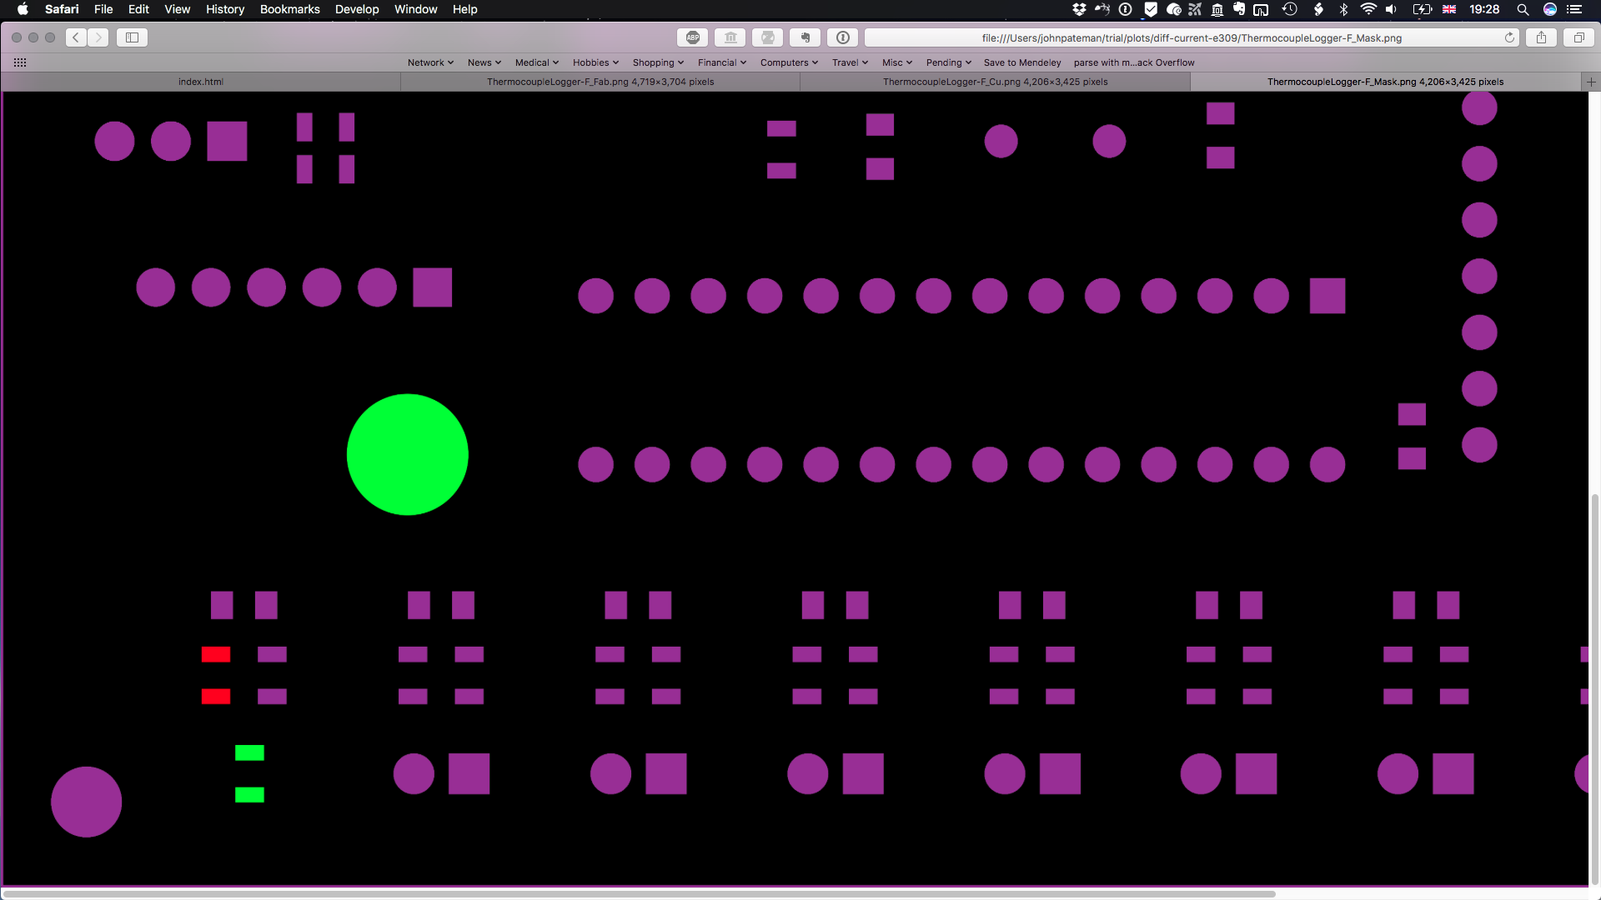
Task: Switch to the ThermocoupleLogger-F_Cu.png tab
Action: pyautogui.click(x=996, y=82)
